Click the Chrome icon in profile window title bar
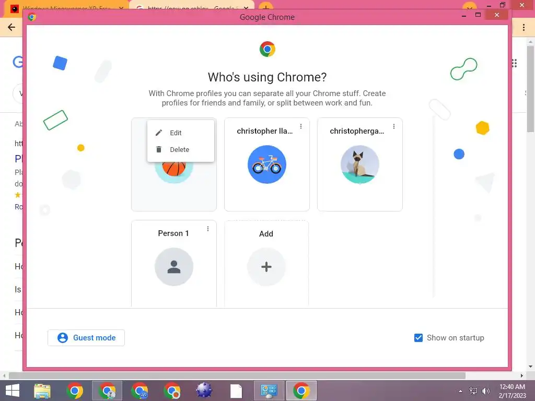Viewport: 535px width, 401px height. (x=32, y=17)
